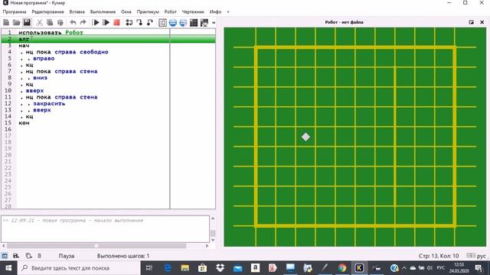Image resolution: width=490 pixels, height=275 pixels.
Task: Expand the menu bar overflow chevron
Action: click(x=228, y=12)
